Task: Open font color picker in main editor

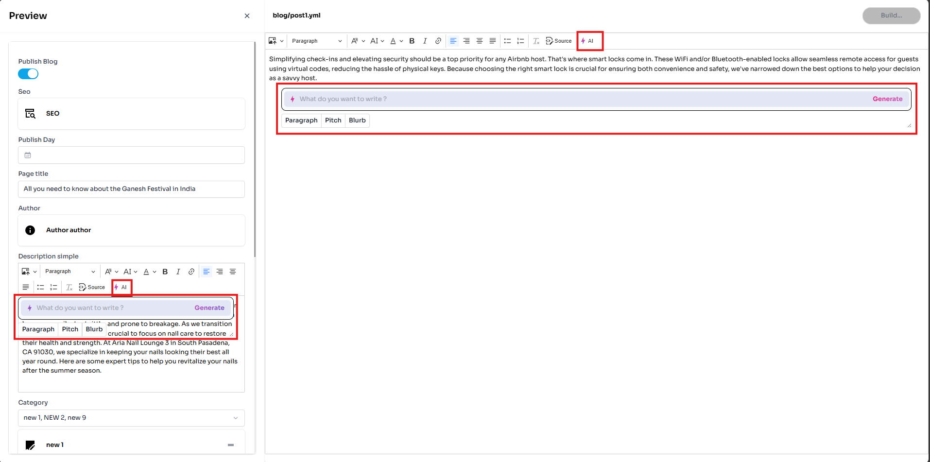Action: point(396,41)
